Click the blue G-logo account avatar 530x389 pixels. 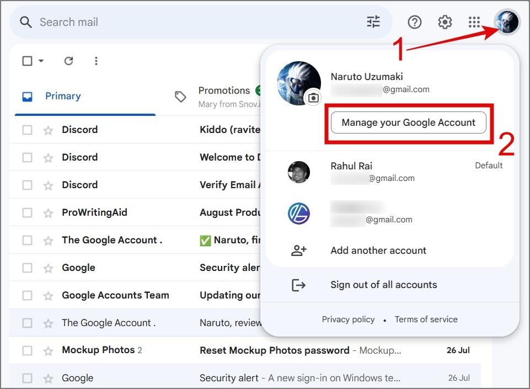[x=299, y=214]
